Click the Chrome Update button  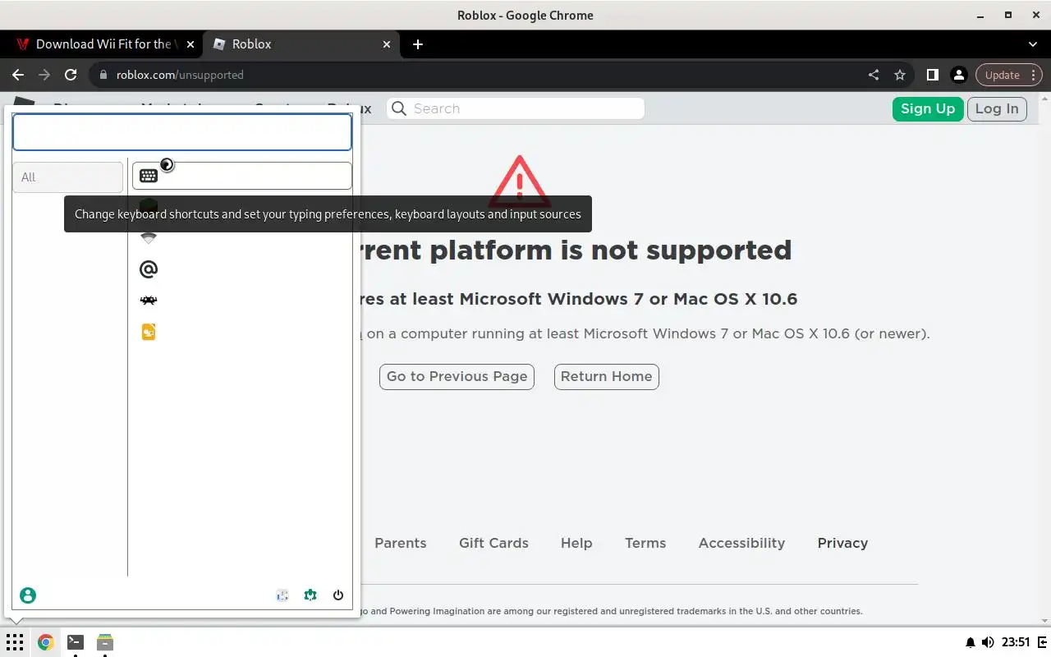1003,75
